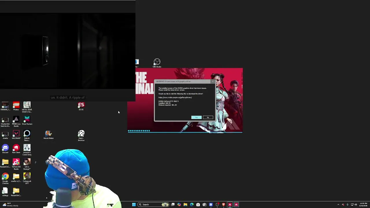Open the Copilot taskbar icon
Screen dimensions: 370x208
tap(179, 205)
